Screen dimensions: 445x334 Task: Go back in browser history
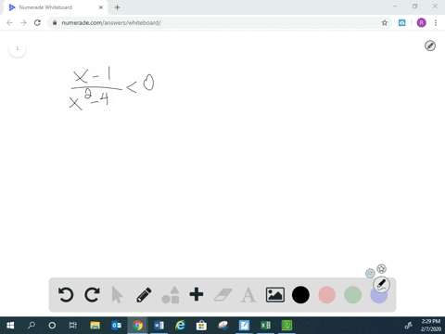point(9,22)
